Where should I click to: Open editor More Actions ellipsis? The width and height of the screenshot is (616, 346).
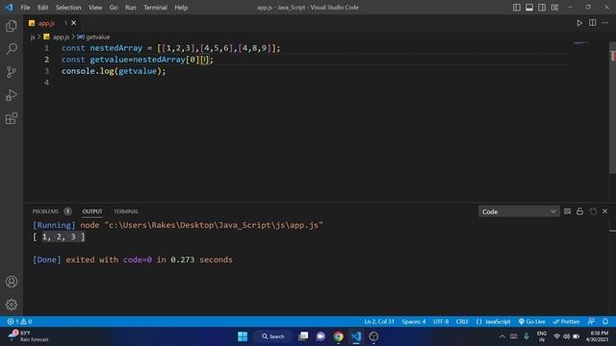point(605,23)
